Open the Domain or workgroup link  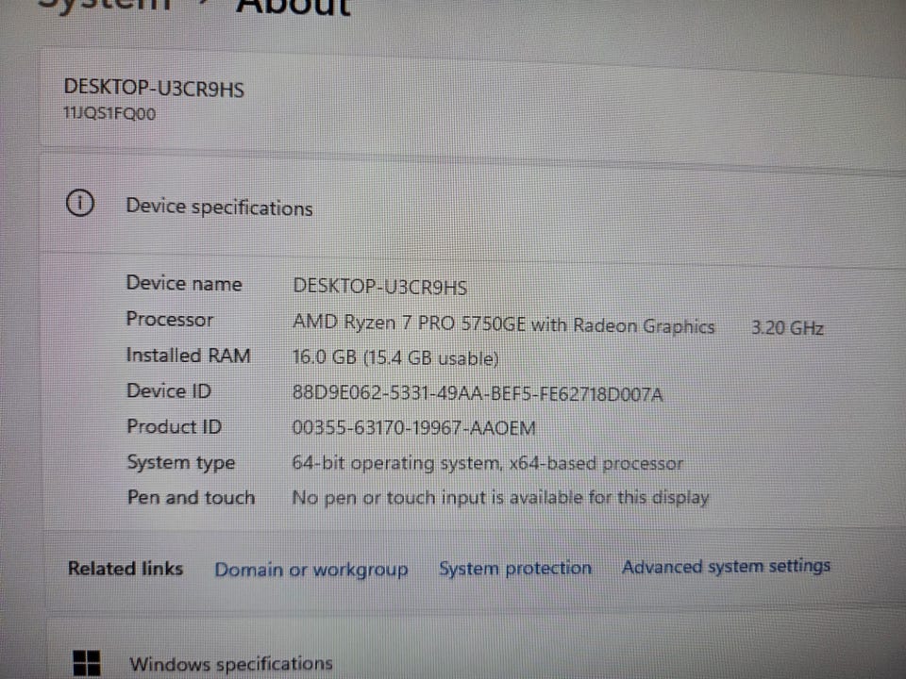311,570
